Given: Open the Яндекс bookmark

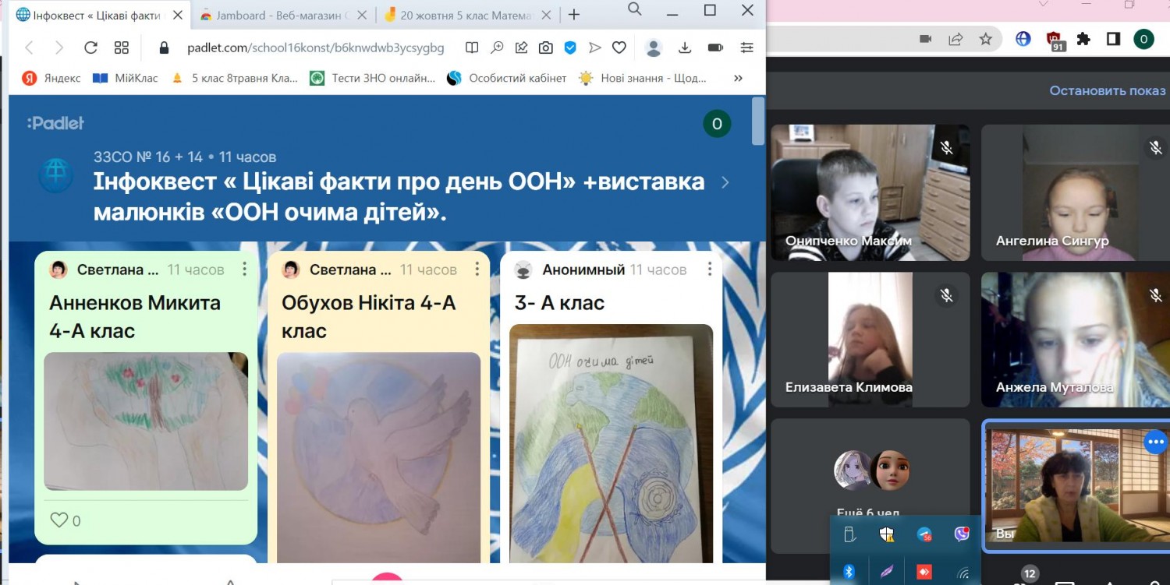Looking at the screenshot, I should click(51, 78).
